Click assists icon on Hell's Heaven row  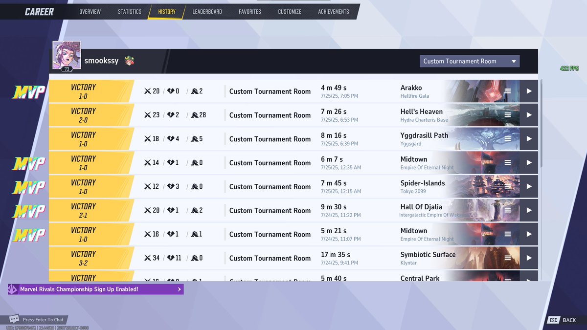pyautogui.click(x=194, y=115)
